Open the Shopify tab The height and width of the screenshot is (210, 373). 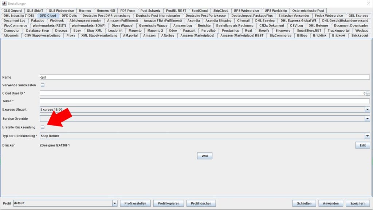point(264,31)
